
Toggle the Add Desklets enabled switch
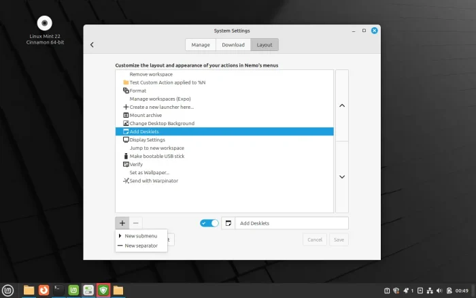(x=209, y=223)
